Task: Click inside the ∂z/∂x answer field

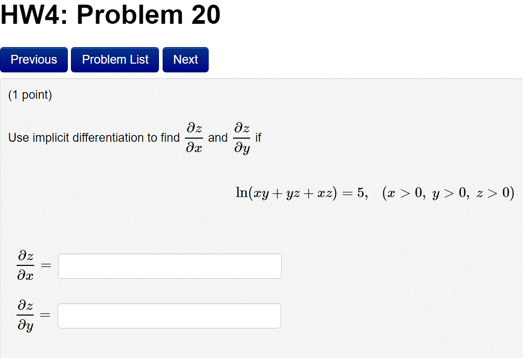Action: pos(169,265)
